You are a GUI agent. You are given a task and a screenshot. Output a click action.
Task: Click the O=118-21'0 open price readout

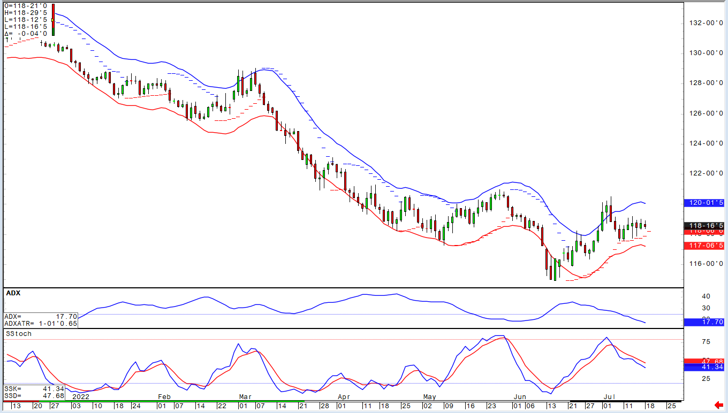coord(26,6)
